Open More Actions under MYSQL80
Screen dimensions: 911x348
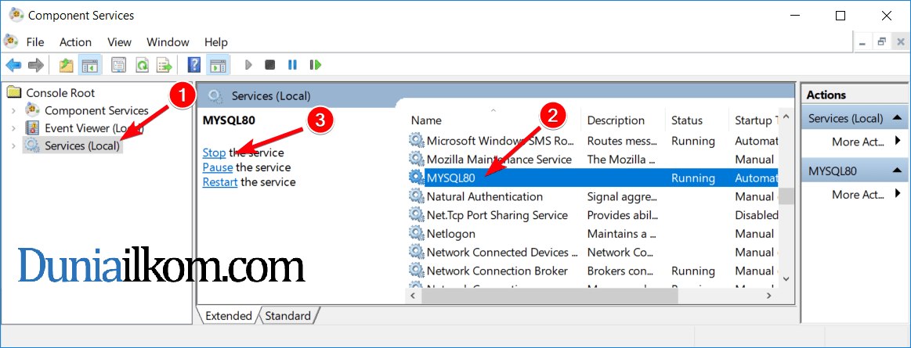859,194
